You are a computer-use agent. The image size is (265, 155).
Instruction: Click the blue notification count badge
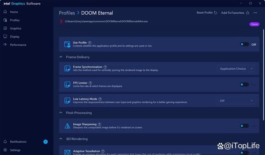[x=46, y=142]
